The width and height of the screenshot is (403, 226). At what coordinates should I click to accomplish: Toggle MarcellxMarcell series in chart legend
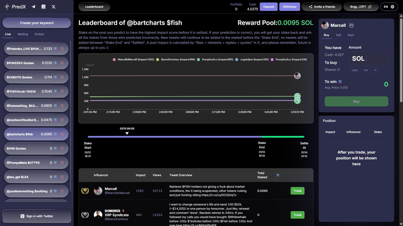click(133, 59)
